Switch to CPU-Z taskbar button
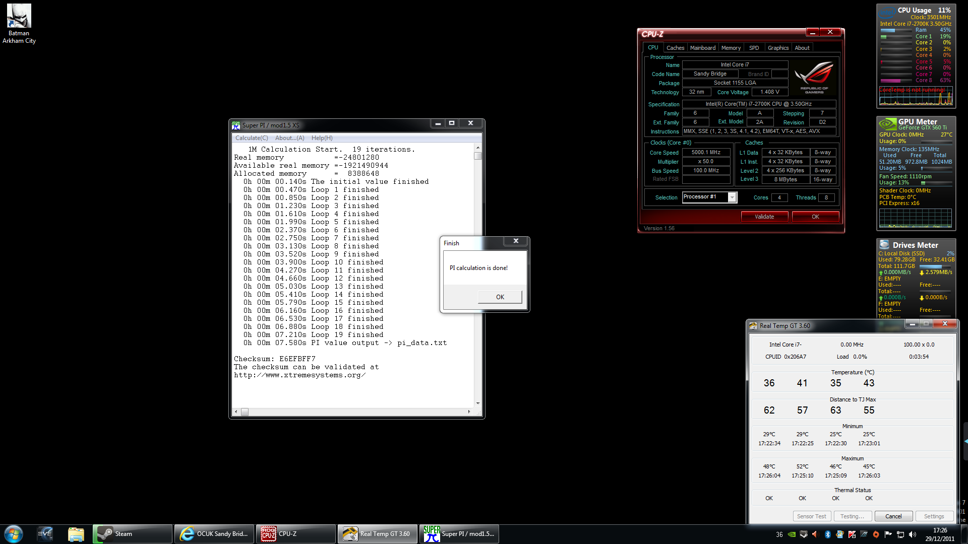Viewport: 968px width, 544px height. pyautogui.click(x=296, y=534)
